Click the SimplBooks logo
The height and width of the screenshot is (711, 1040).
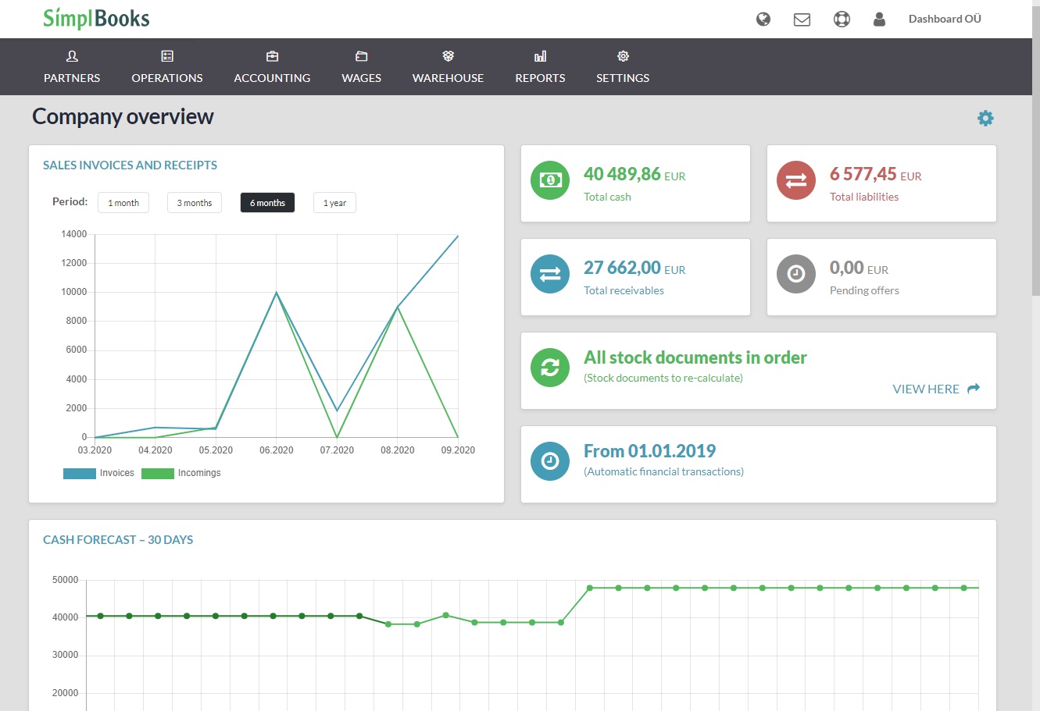[x=96, y=18]
